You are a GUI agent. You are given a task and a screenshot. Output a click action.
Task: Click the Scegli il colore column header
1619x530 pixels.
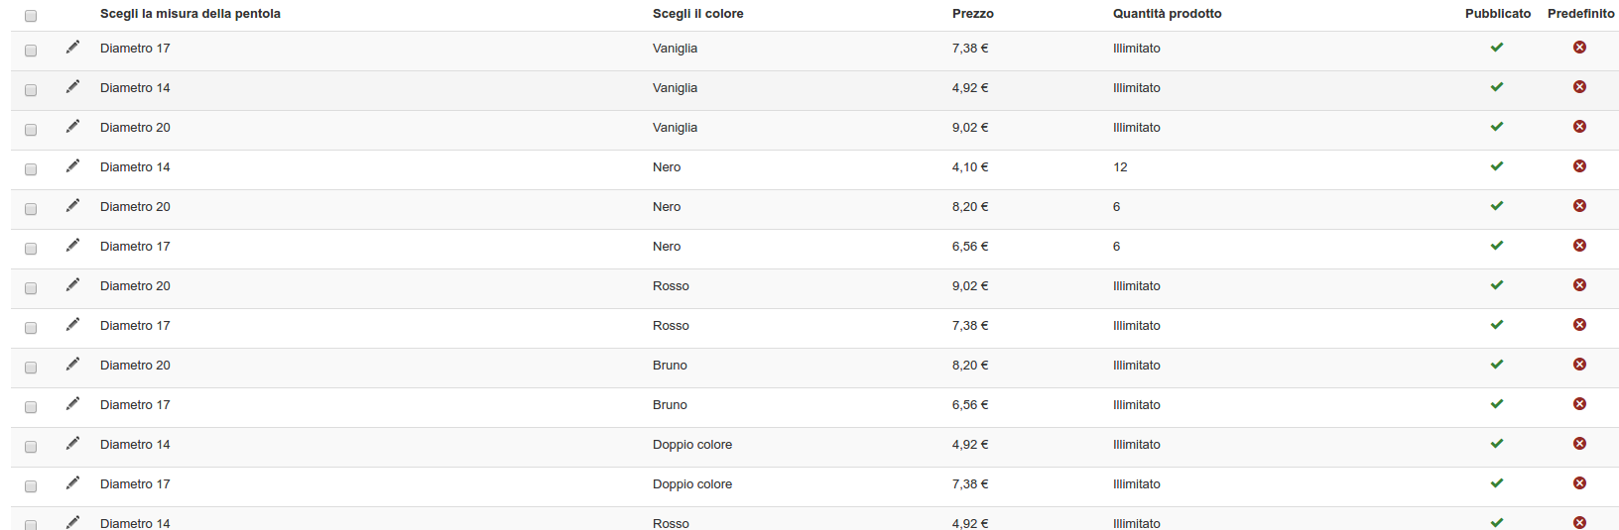tap(697, 14)
